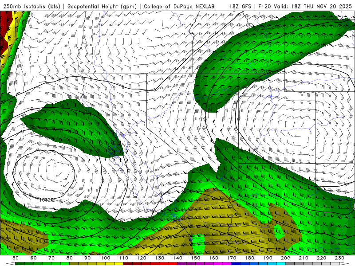Click the '160' value on the legend
Viewport: 355px width, 266px height.
tap(213, 258)
